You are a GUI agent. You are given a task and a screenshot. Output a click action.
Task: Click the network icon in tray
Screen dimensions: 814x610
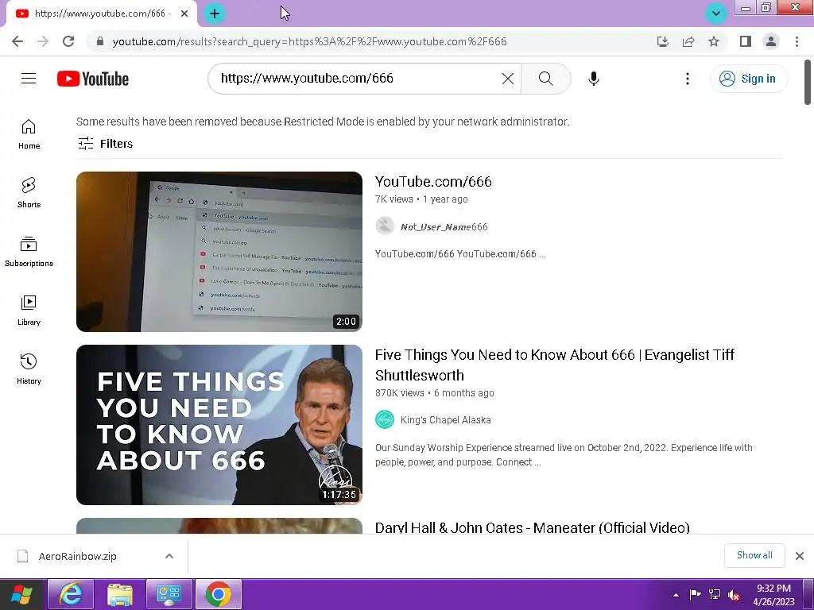coord(715,594)
